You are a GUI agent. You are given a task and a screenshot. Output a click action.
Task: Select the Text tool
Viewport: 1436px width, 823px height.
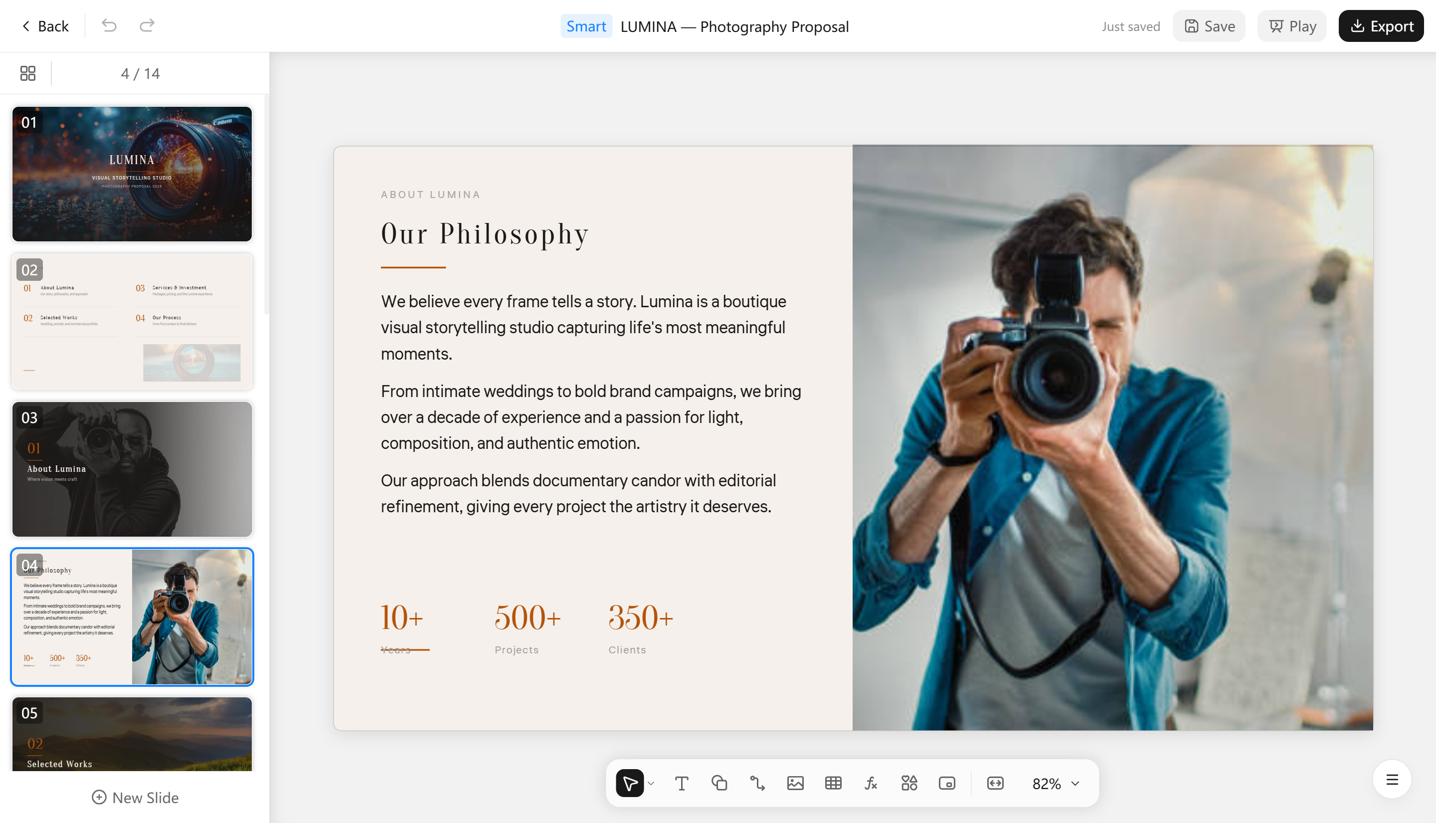[681, 783]
